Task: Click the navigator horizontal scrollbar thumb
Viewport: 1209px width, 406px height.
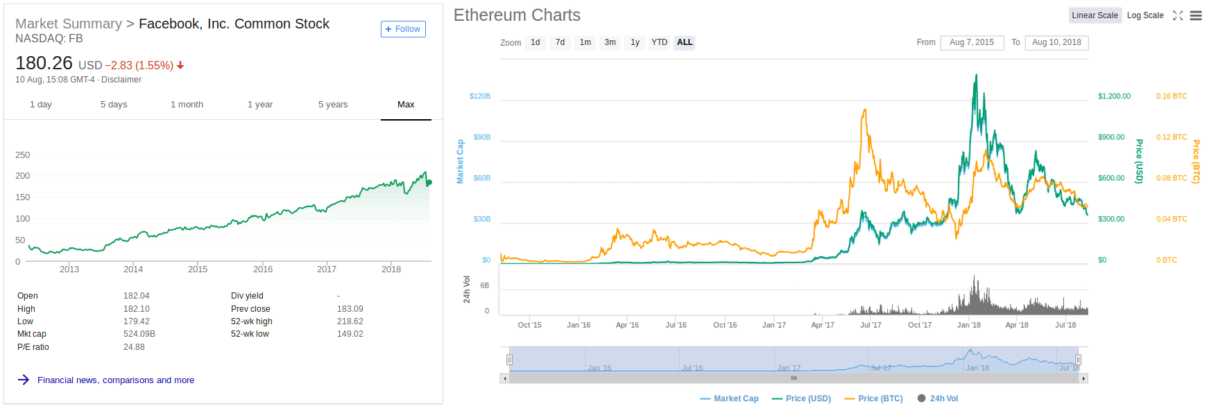Action: point(794,378)
